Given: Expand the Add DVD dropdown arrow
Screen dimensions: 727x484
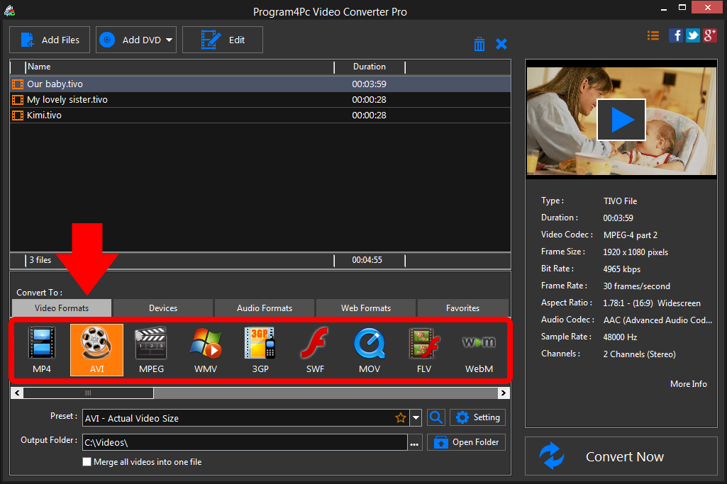Looking at the screenshot, I should (x=170, y=40).
